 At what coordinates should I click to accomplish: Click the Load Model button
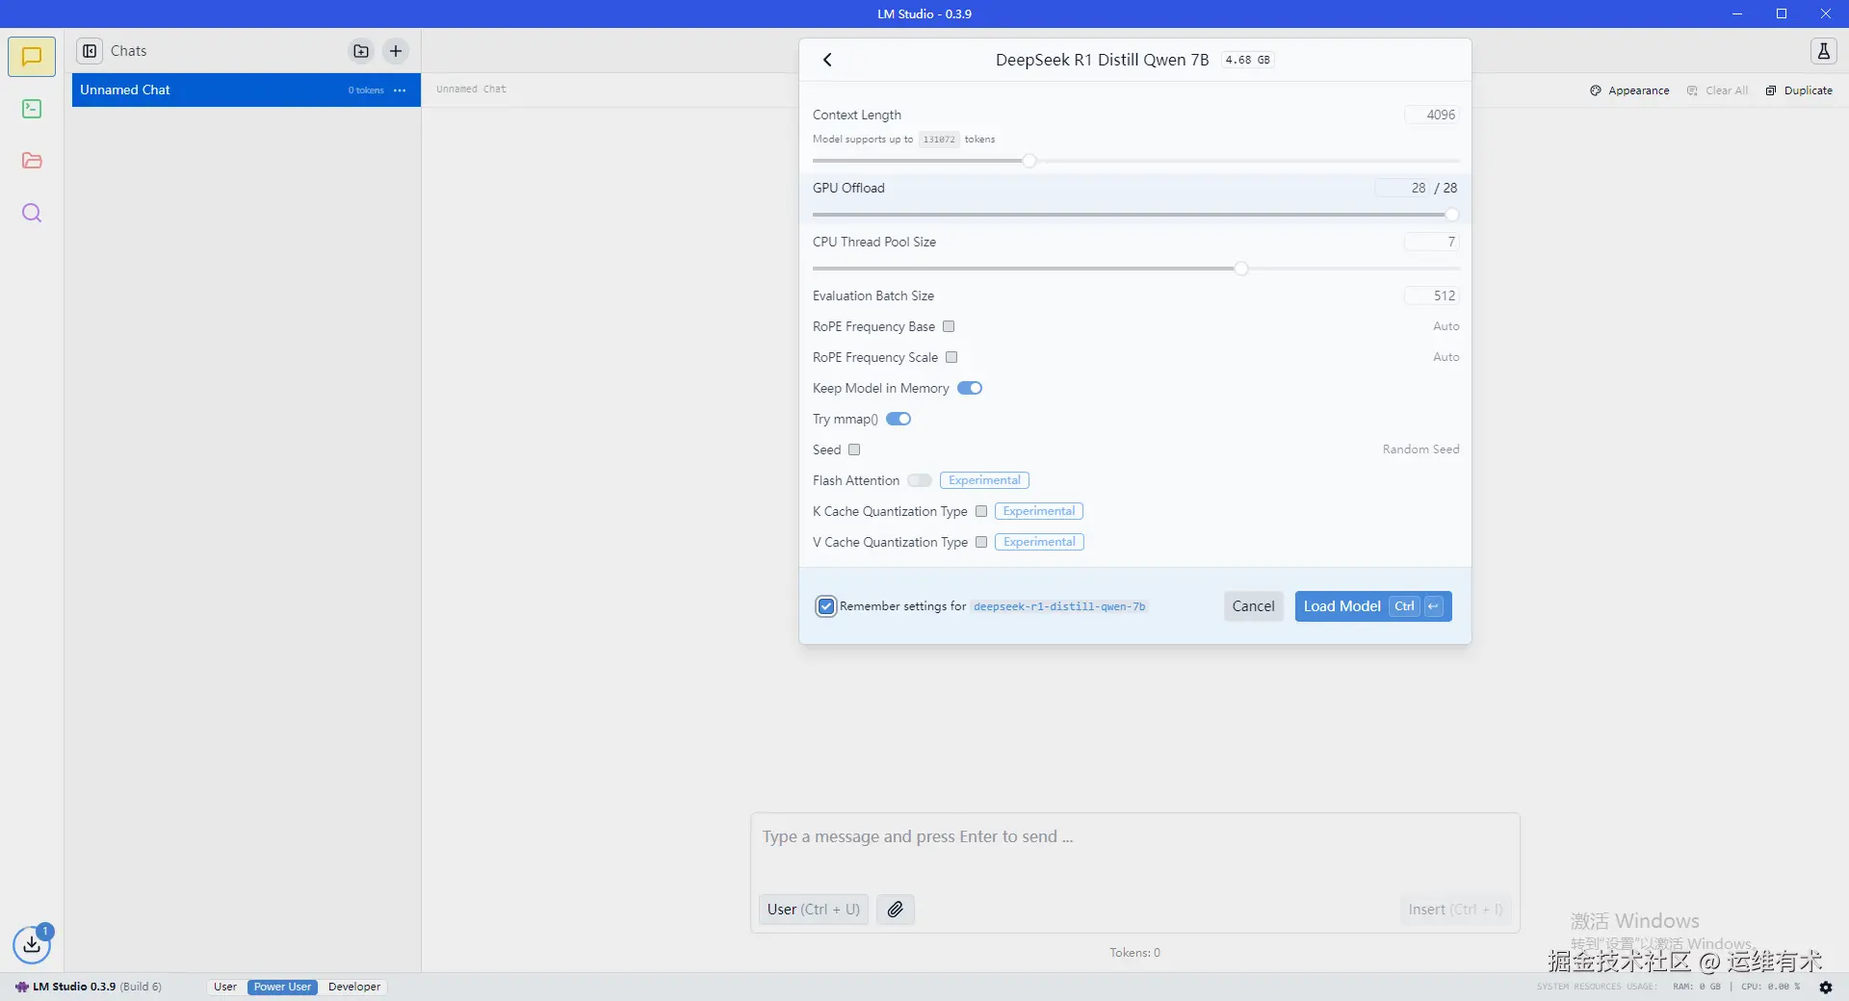[x=1341, y=606]
